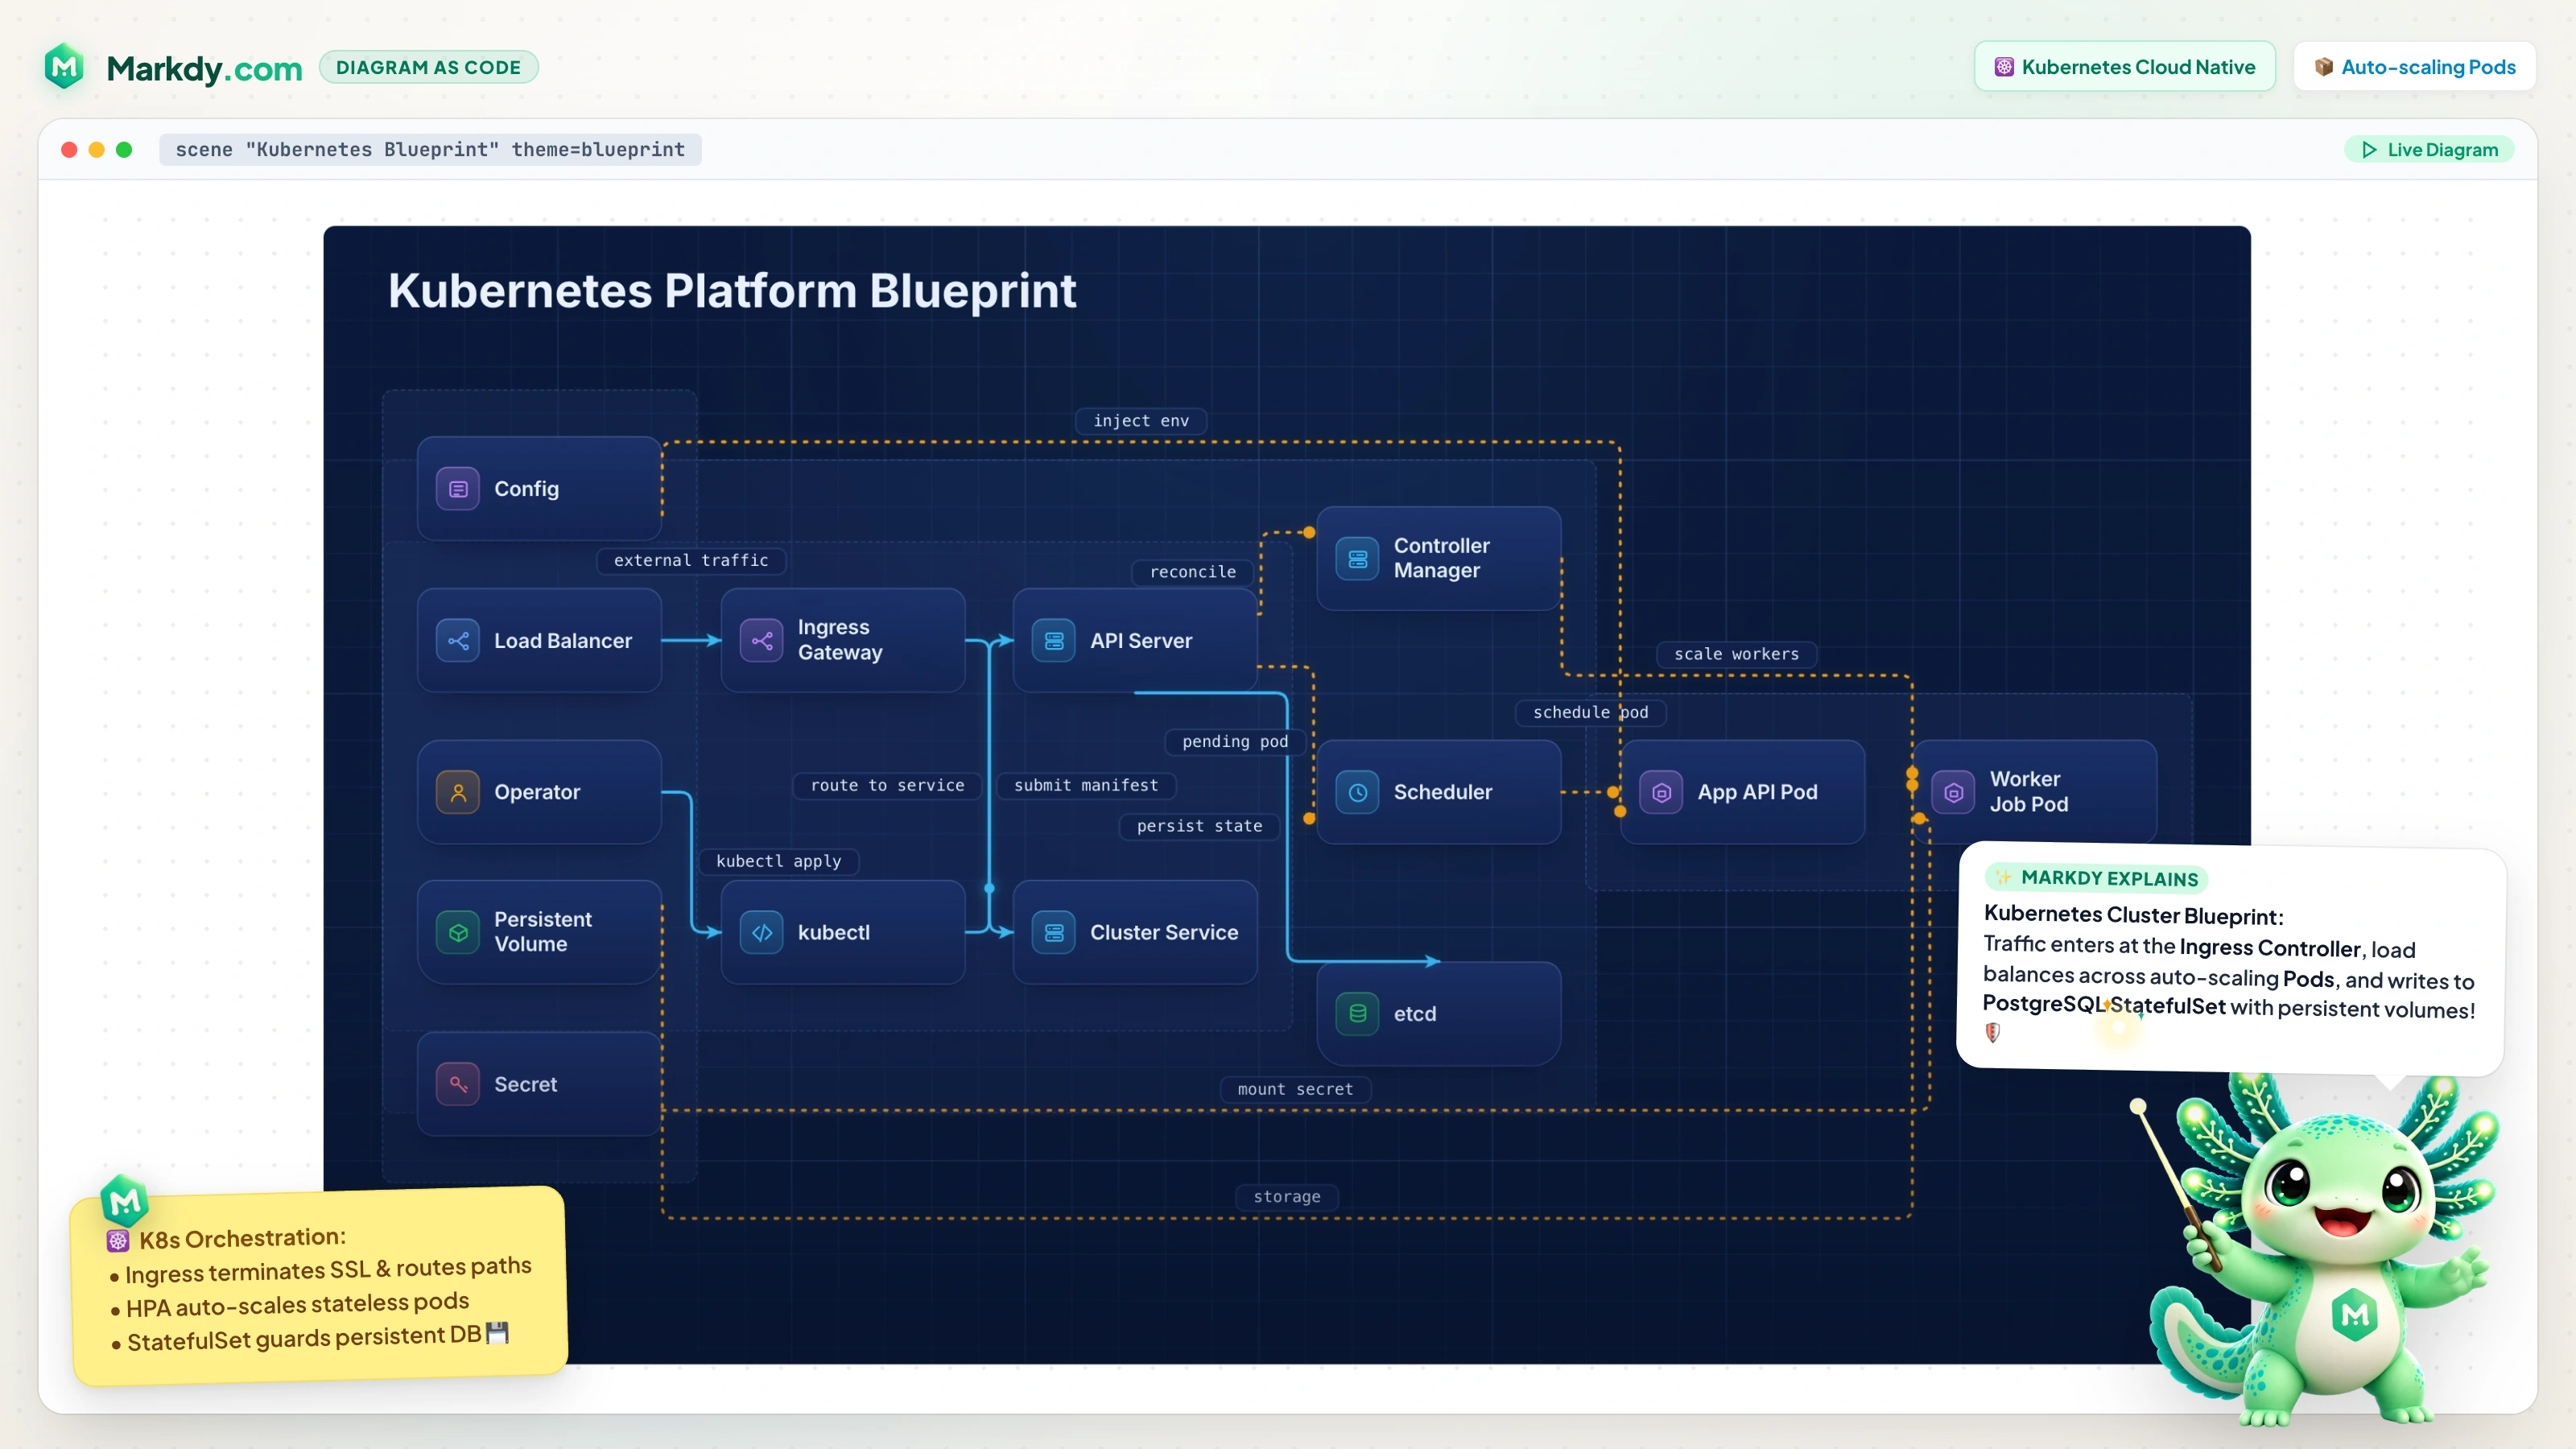This screenshot has width=2576, height=1449.
Task: Select the 'persist state' edge label
Action: pyautogui.click(x=1200, y=826)
